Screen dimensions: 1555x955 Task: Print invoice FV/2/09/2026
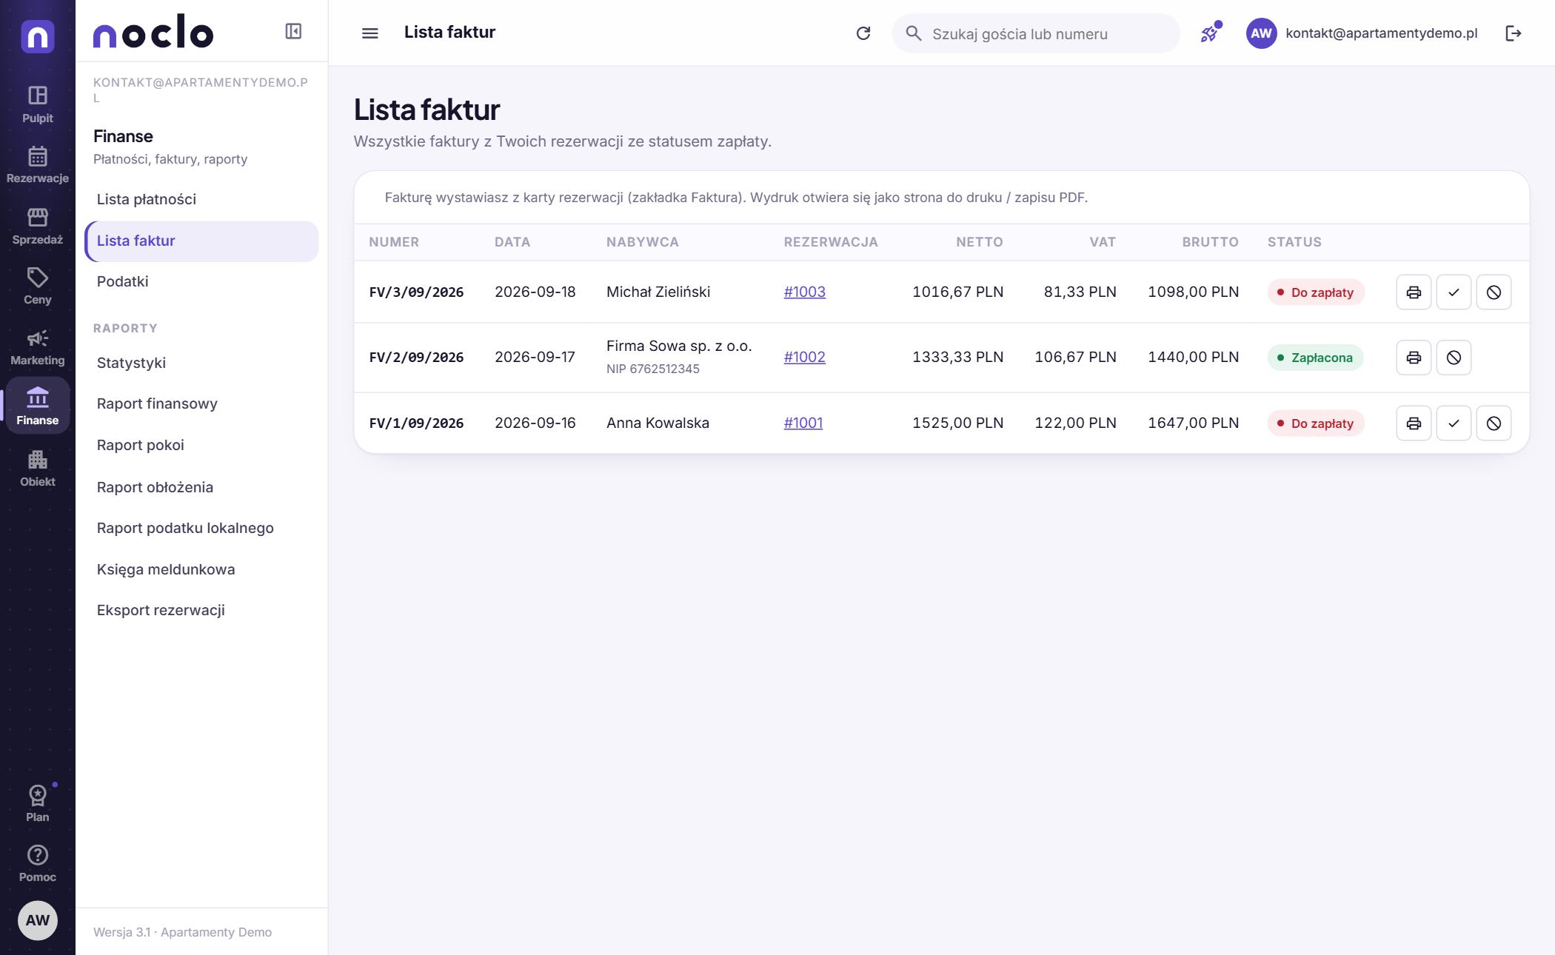coord(1414,358)
